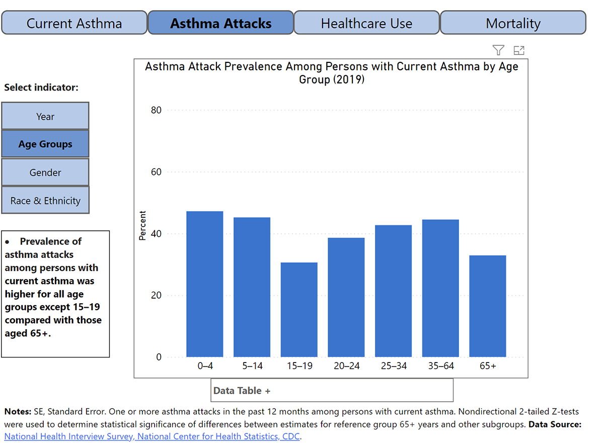Select the Gender indicator
The height and width of the screenshot is (443, 604).
coord(45,172)
